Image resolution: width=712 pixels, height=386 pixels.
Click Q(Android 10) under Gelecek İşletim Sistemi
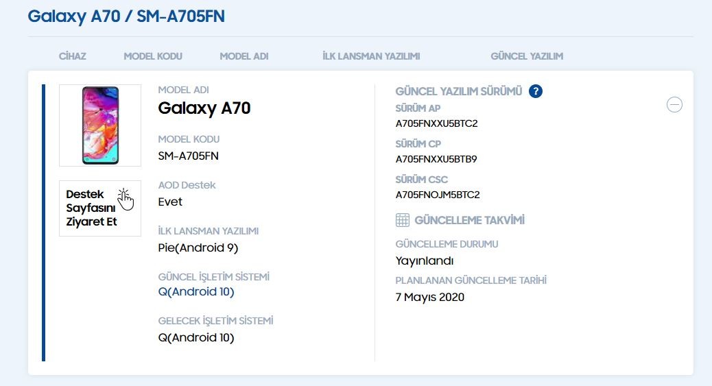point(196,337)
